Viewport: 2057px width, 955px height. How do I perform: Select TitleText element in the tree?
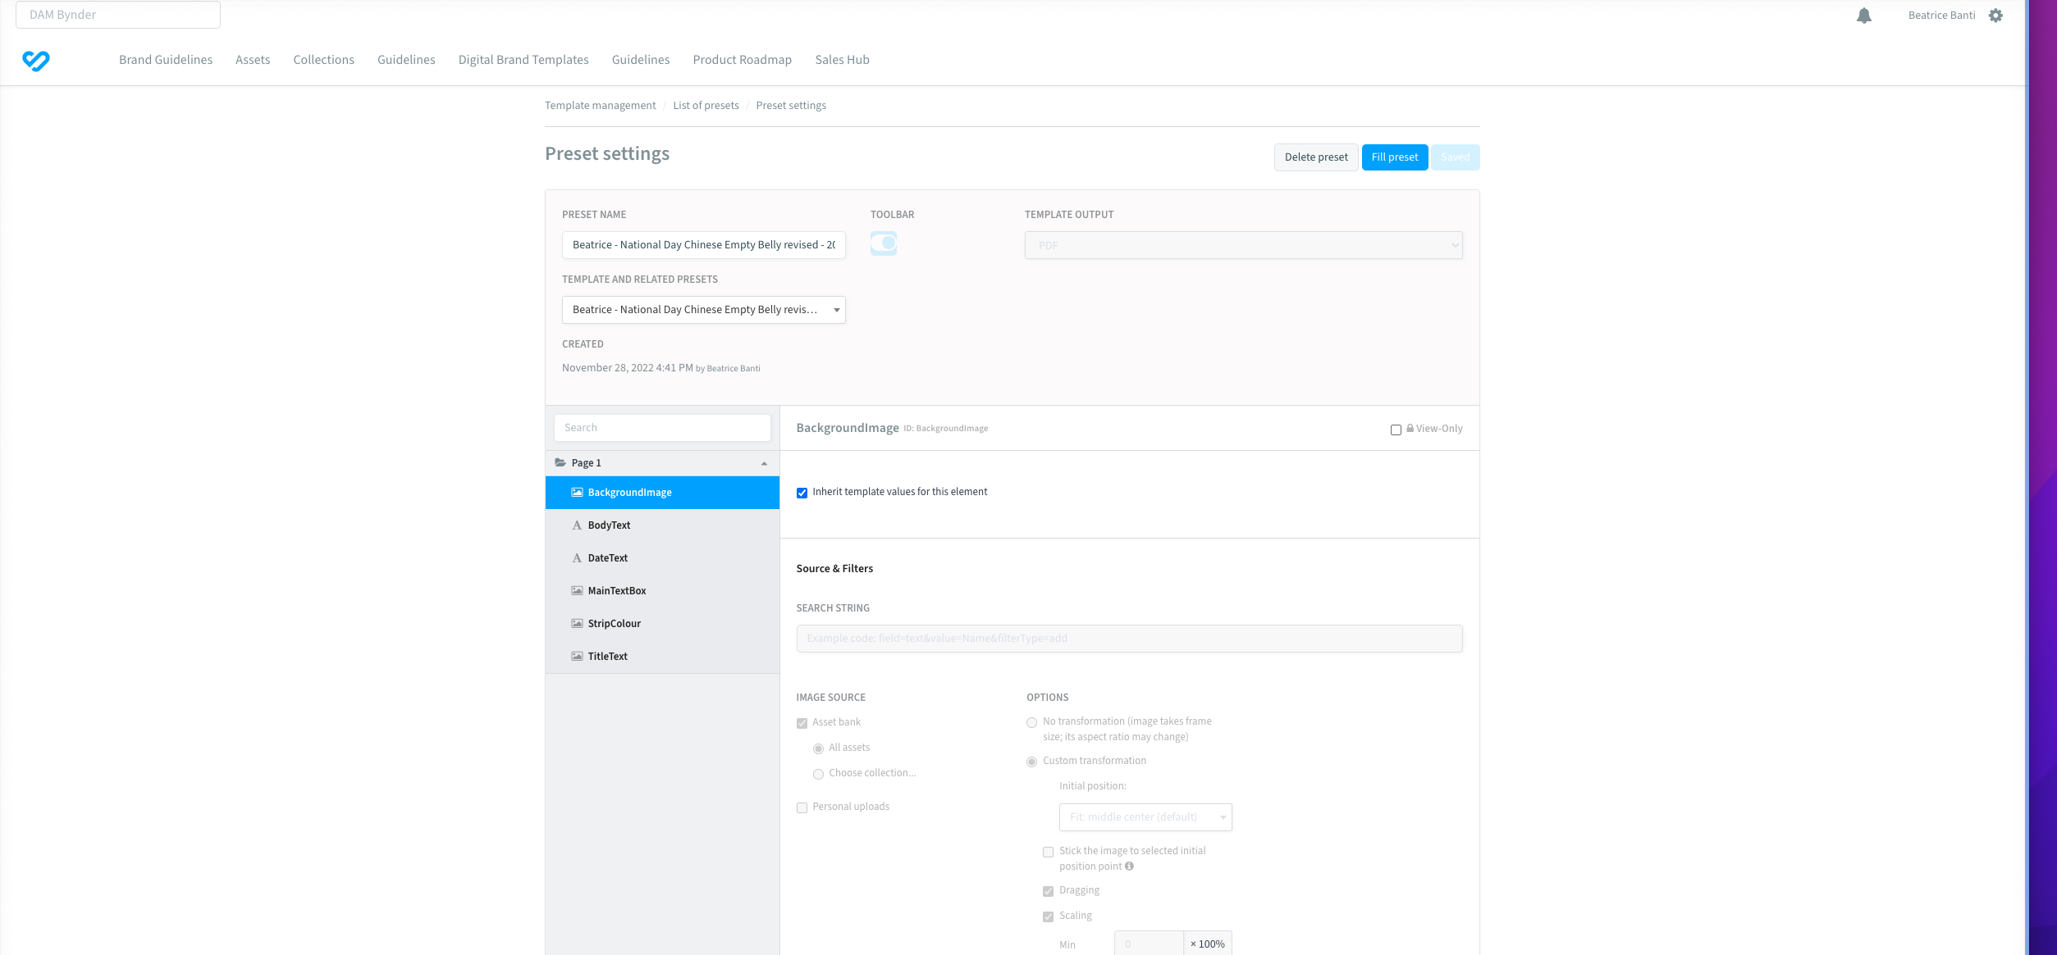click(662, 657)
